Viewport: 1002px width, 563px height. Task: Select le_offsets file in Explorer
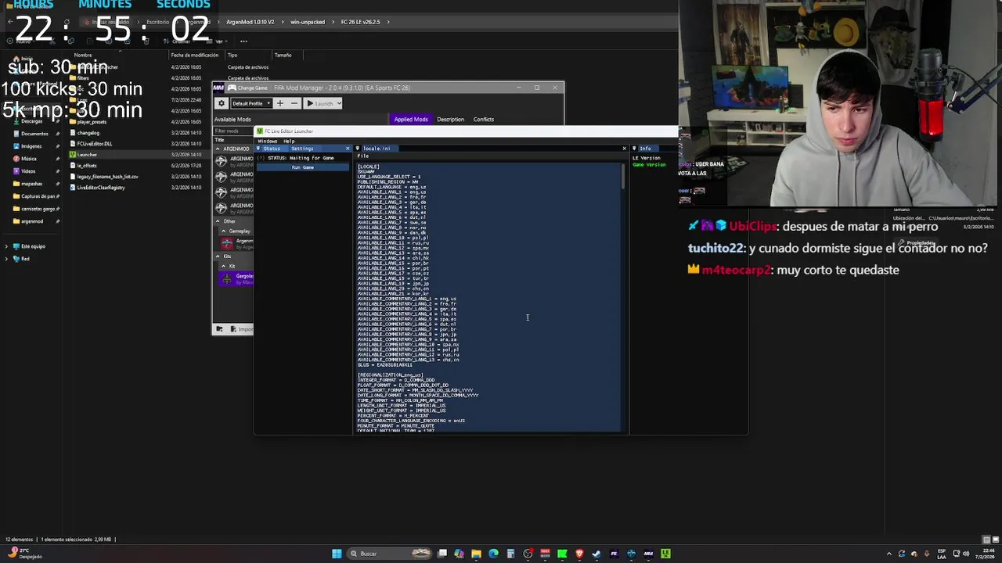point(86,166)
